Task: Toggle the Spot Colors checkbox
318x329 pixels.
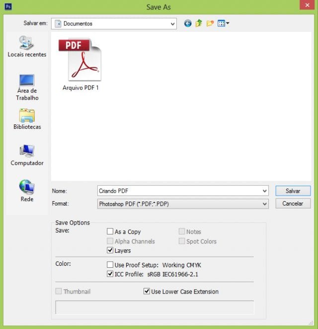Action: (182, 241)
